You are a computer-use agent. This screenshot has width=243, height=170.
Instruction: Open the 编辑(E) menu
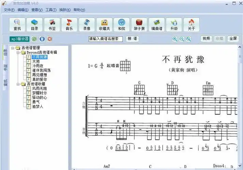coord(23,10)
